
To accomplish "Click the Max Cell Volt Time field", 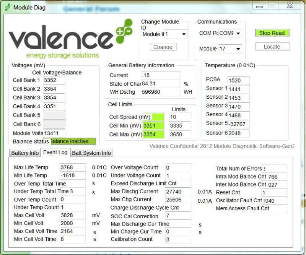I will click(x=73, y=231).
